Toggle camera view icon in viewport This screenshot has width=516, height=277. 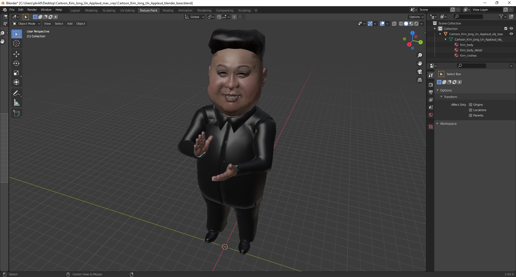pos(420,72)
